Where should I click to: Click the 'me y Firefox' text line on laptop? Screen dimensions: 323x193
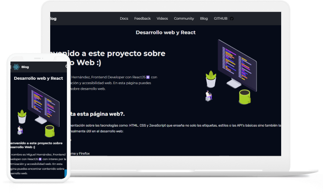pyautogui.click(x=80, y=154)
